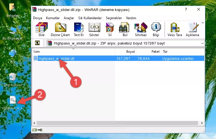This screenshot has width=216, height=139.
Task: Select highpass_w_slider.dll in the file list
Action: tap(56, 59)
